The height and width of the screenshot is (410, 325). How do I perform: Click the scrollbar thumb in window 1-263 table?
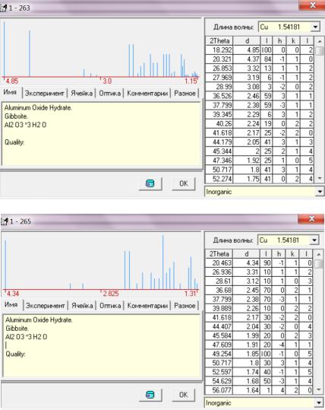point(320,50)
